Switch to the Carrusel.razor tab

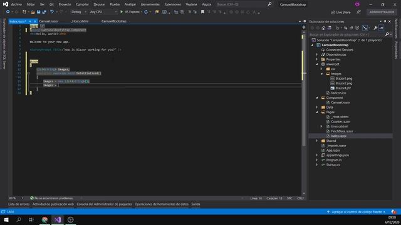[x=49, y=21]
